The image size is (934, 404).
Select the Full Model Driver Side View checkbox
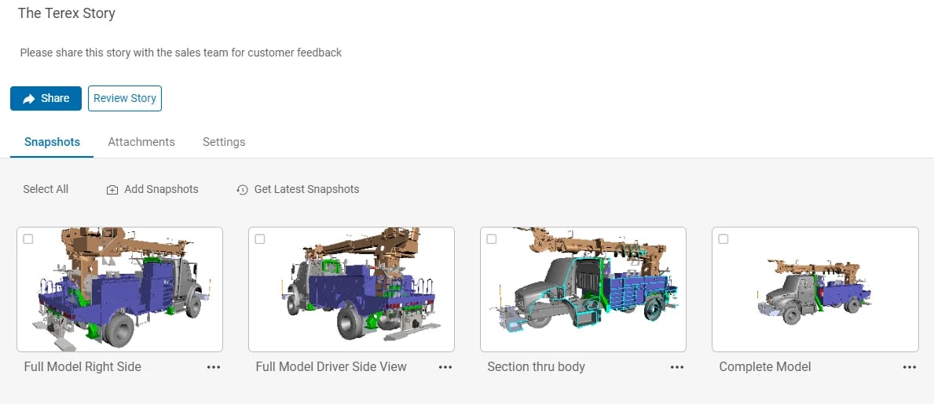click(x=260, y=239)
